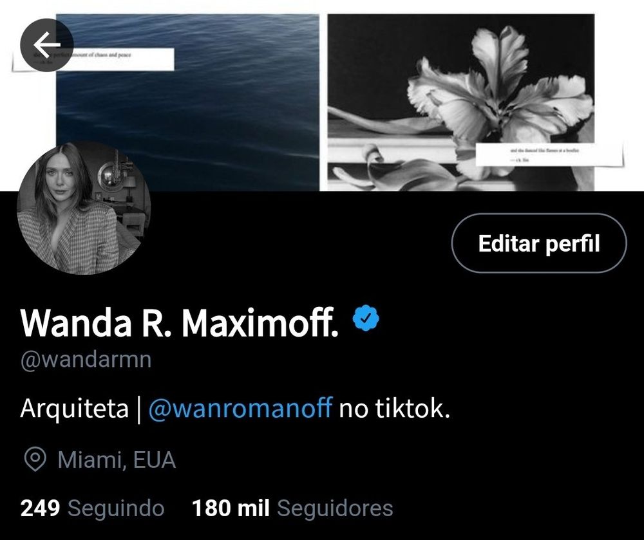The height and width of the screenshot is (540, 644).
Task: Click the 'no tiktok.' bio text
Action: click(394, 408)
